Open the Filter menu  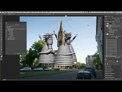click(x=34, y=12)
